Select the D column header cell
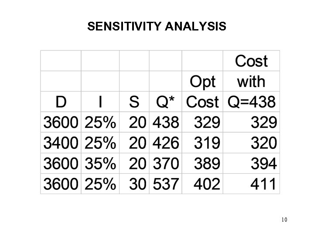This screenshot has height=235, width=314. tap(61, 102)
